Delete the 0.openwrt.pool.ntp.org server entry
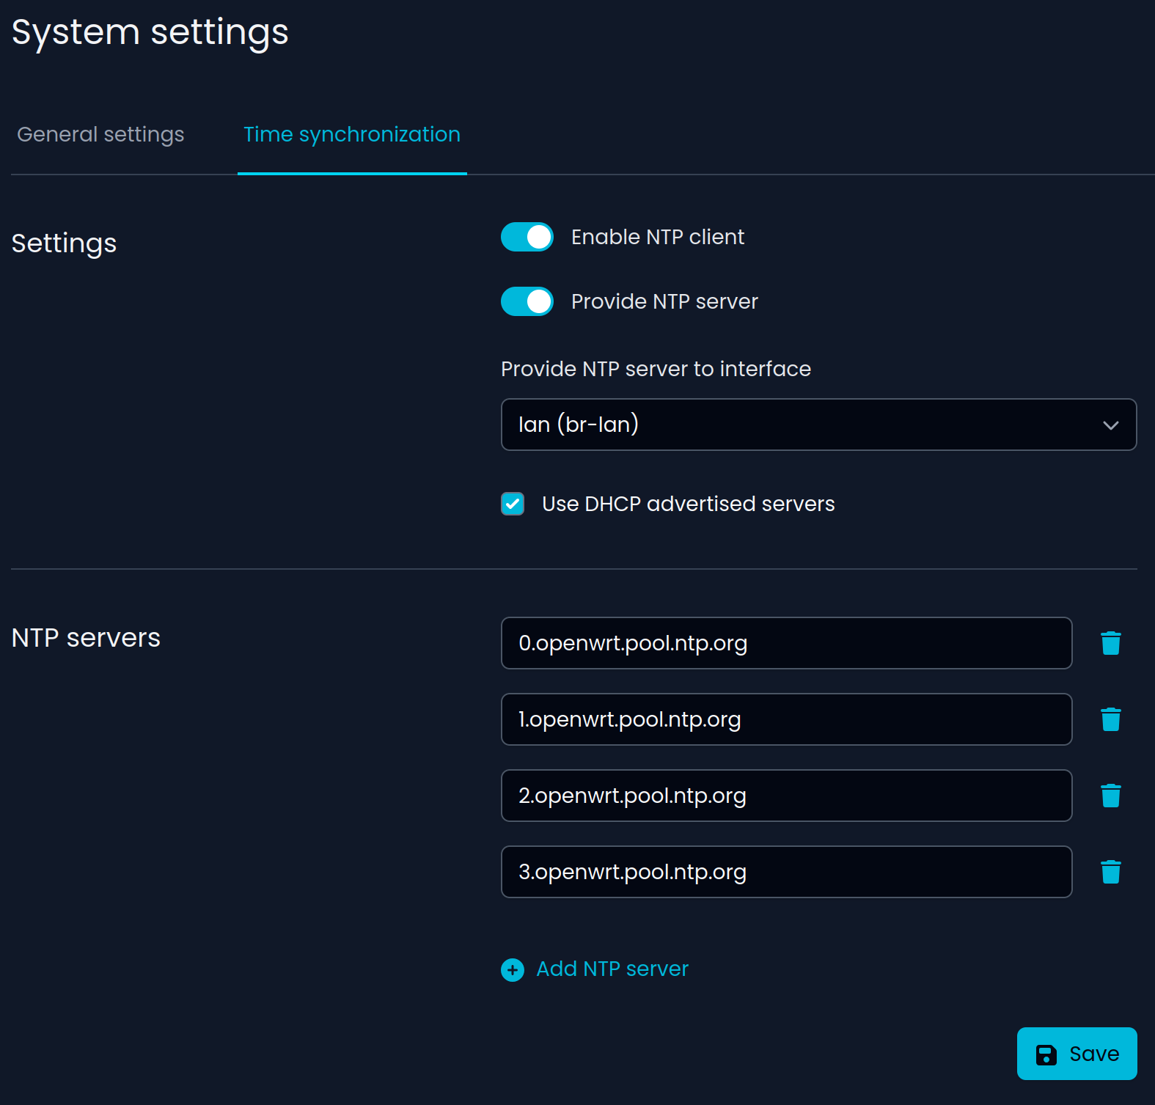The height and width of the screenshot is (1105, 1155). pos(1110,643)
